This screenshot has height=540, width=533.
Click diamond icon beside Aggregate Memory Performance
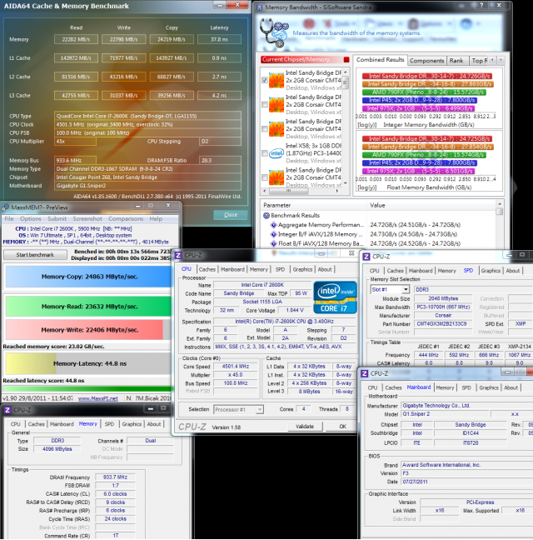[273, 225]
